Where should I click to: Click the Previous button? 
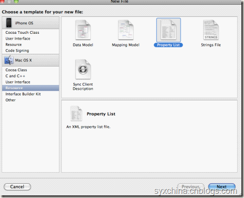pyautogui.click(x=191, y=186)
